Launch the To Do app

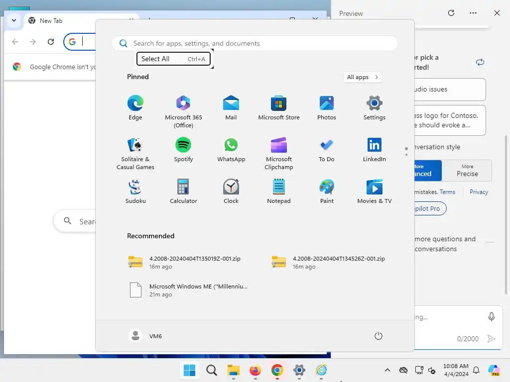[x=327, y=150]
